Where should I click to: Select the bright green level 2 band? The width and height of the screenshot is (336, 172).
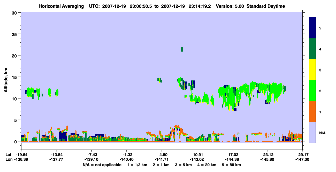coord(312,91)
